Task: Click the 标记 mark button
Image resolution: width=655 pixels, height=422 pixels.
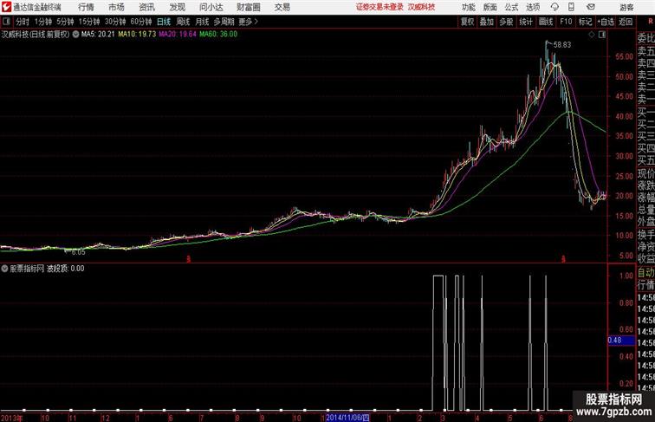Action: (585, 22)
